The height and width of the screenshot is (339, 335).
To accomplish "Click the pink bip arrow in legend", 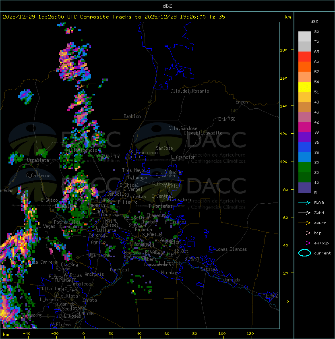I will (304, 233).
